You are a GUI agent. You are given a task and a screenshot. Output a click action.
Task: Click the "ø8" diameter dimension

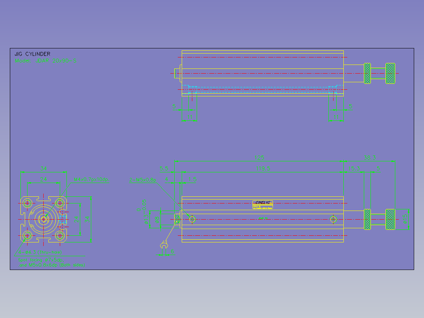click(x=157, y=220)
